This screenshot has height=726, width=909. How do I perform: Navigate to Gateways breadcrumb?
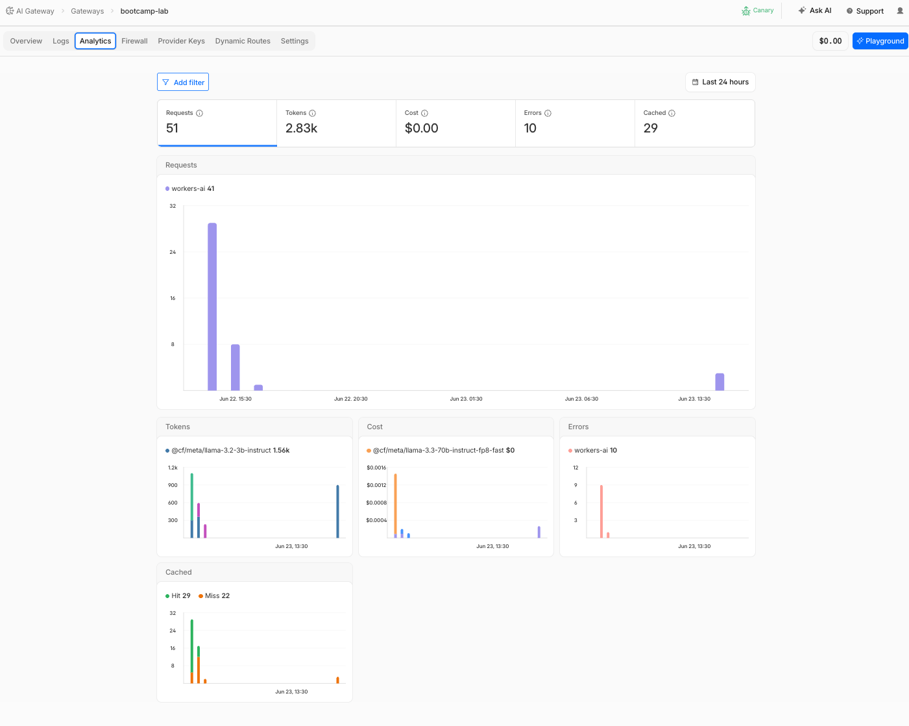(88, 11)
